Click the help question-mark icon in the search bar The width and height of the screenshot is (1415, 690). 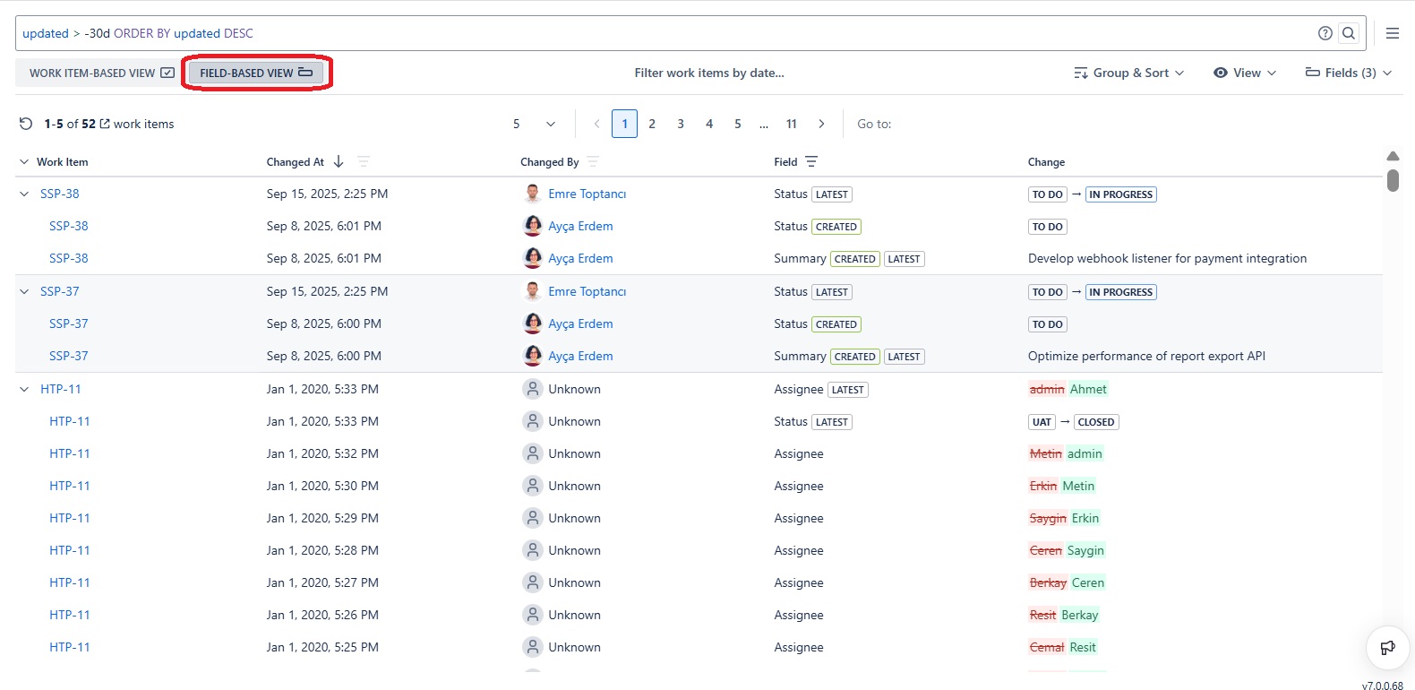click(x=1325, y=33)
